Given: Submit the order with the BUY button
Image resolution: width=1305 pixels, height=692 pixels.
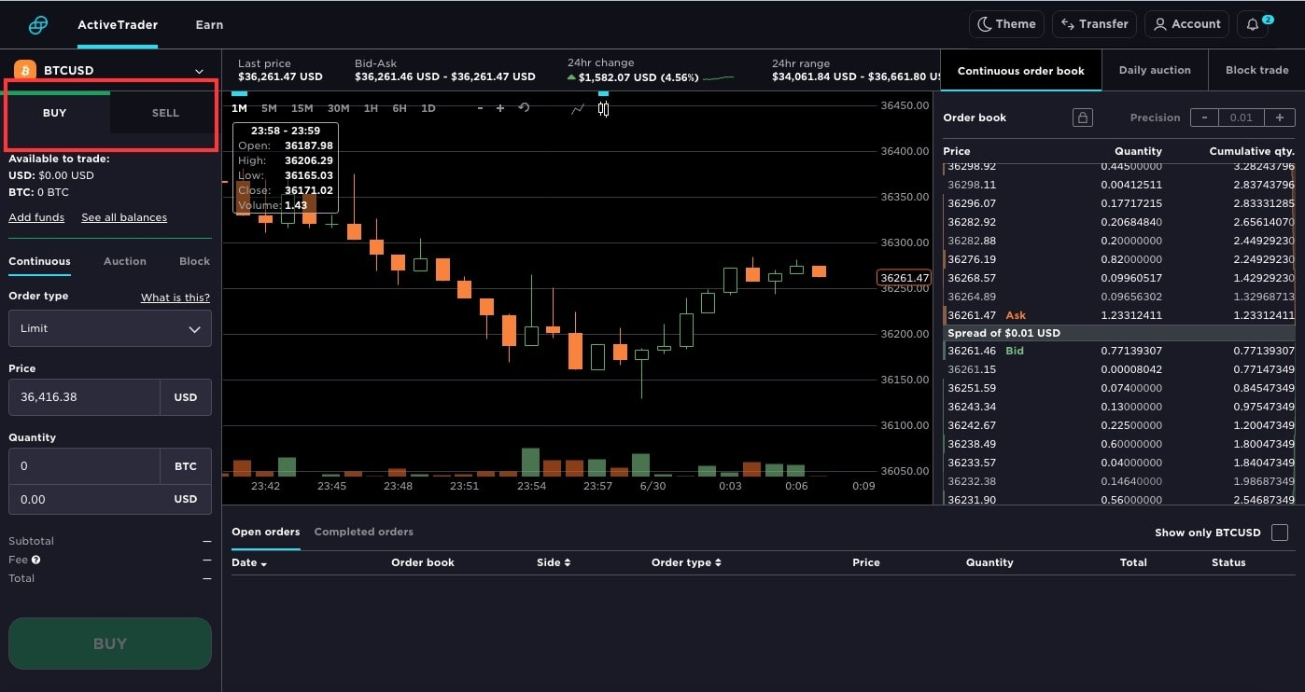Looking at the screenshot, I should (x=109, y=643).
